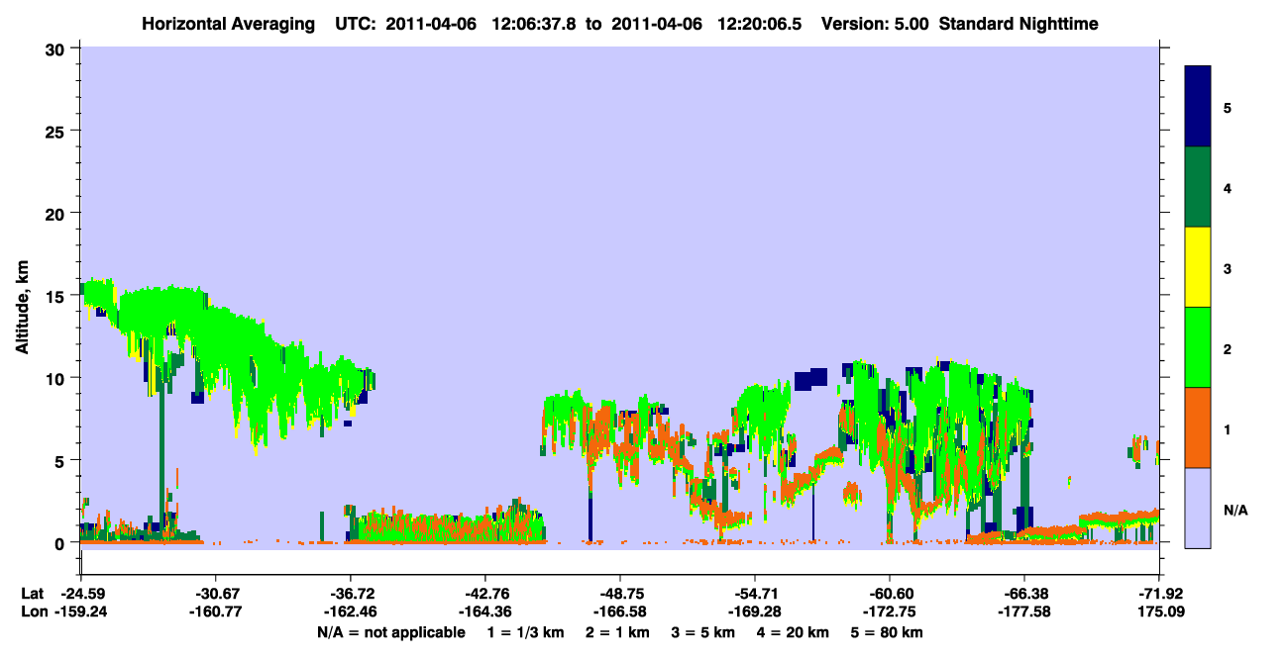The image size is (1288, 660).
Task: Click the Altitude, km axis label
Action: click(22, 302)
